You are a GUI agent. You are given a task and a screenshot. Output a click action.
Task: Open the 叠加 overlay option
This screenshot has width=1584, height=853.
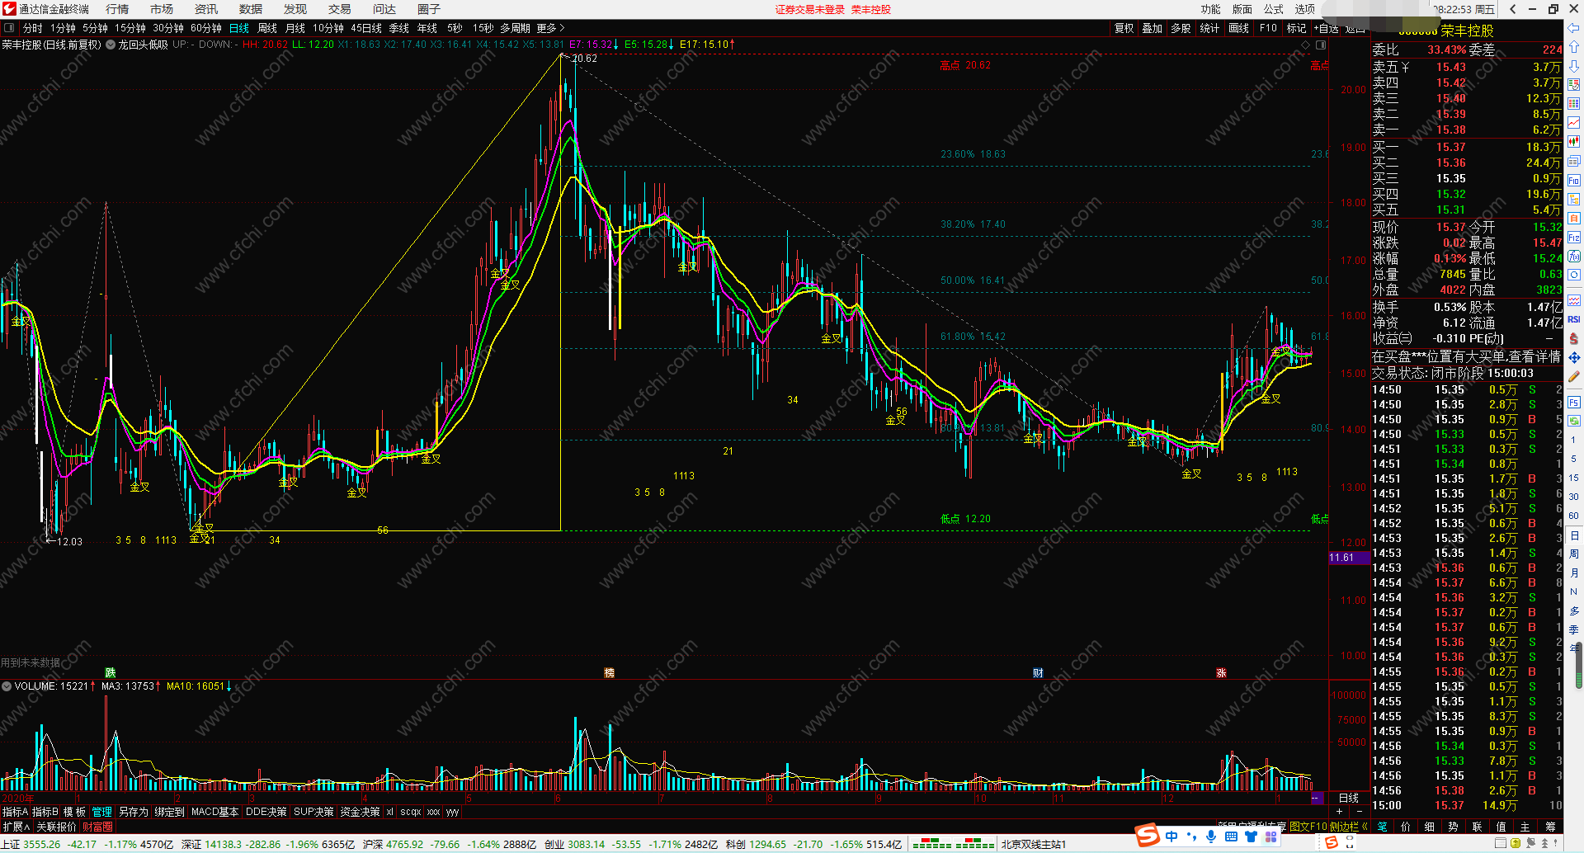(x=1153, y=28)
